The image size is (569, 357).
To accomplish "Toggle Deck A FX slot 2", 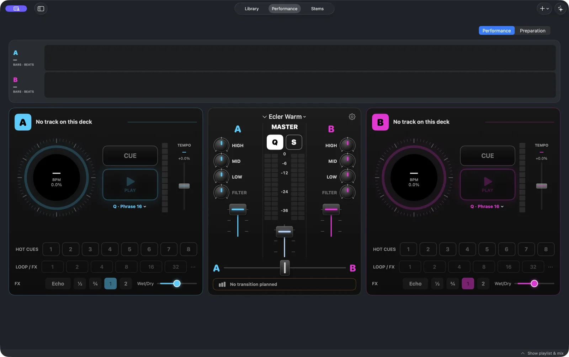I will tap(126, 284).
